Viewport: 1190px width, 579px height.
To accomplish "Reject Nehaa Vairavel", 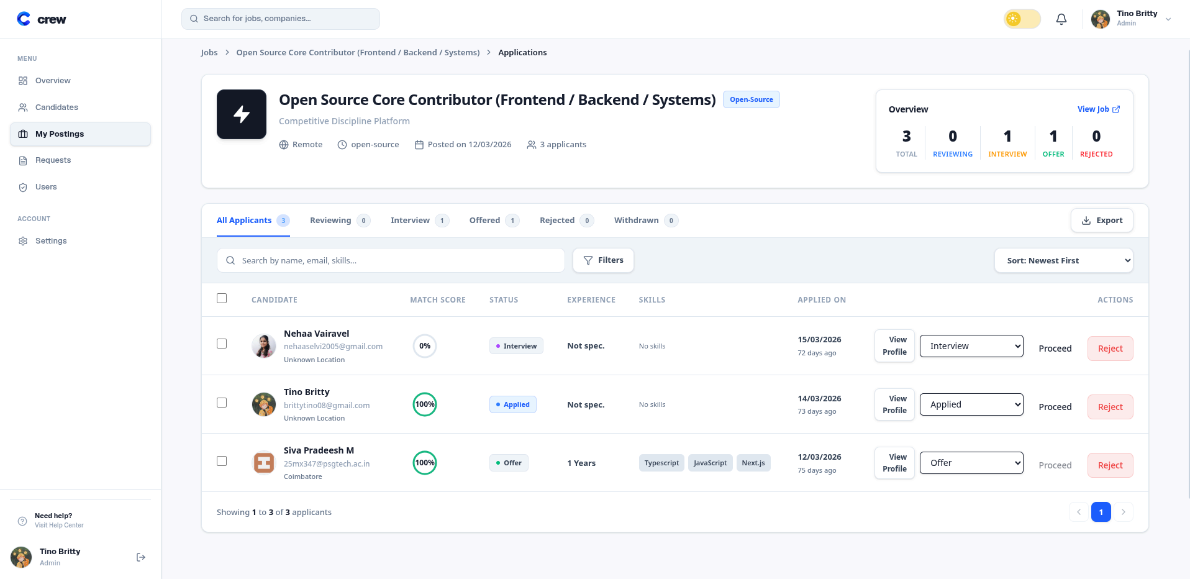I will tap(1111, 349).
